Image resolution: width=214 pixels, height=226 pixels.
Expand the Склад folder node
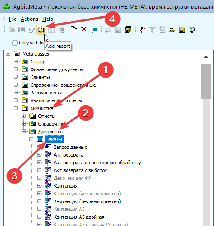(16, 62)
